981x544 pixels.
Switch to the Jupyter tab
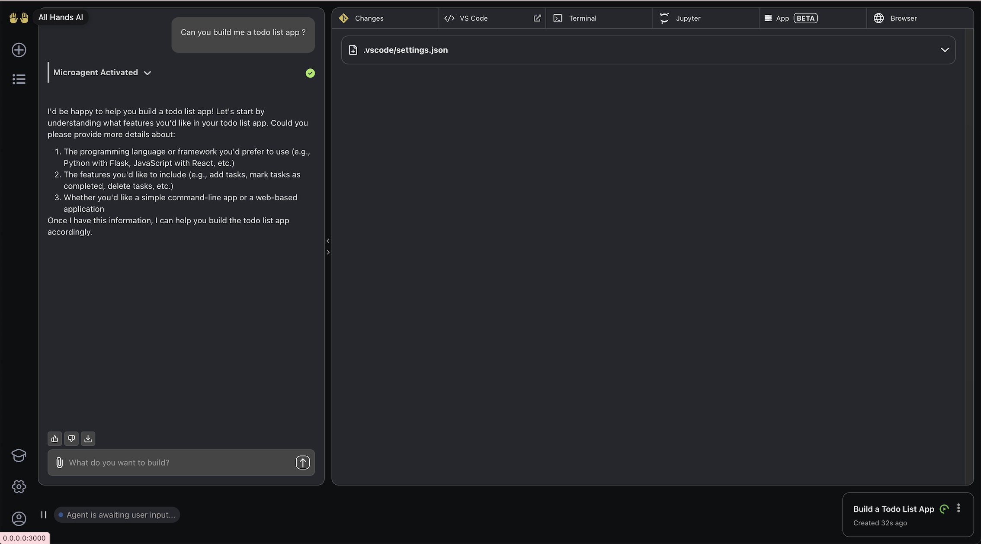[688, 18]
